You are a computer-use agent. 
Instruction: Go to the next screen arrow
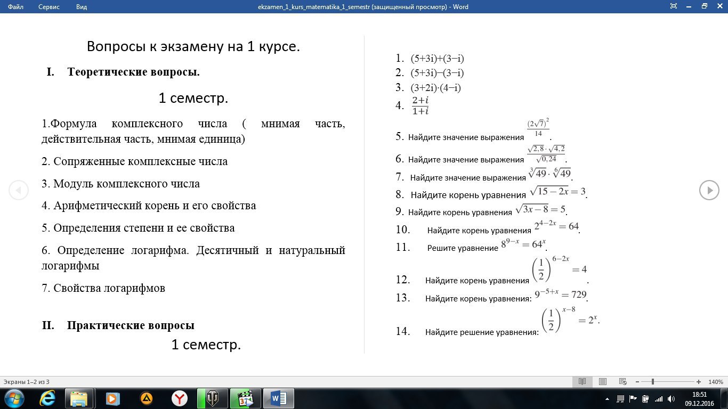coord(709,190)
